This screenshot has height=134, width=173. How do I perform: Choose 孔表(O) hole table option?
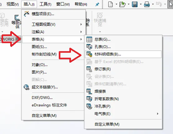(x=123, y=47)
